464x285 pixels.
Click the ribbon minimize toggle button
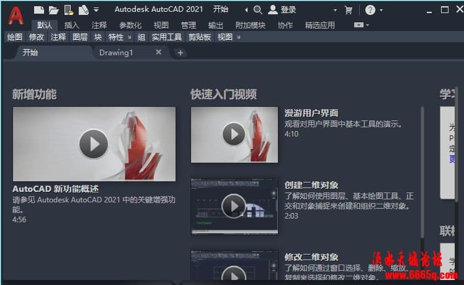point(359,25)
